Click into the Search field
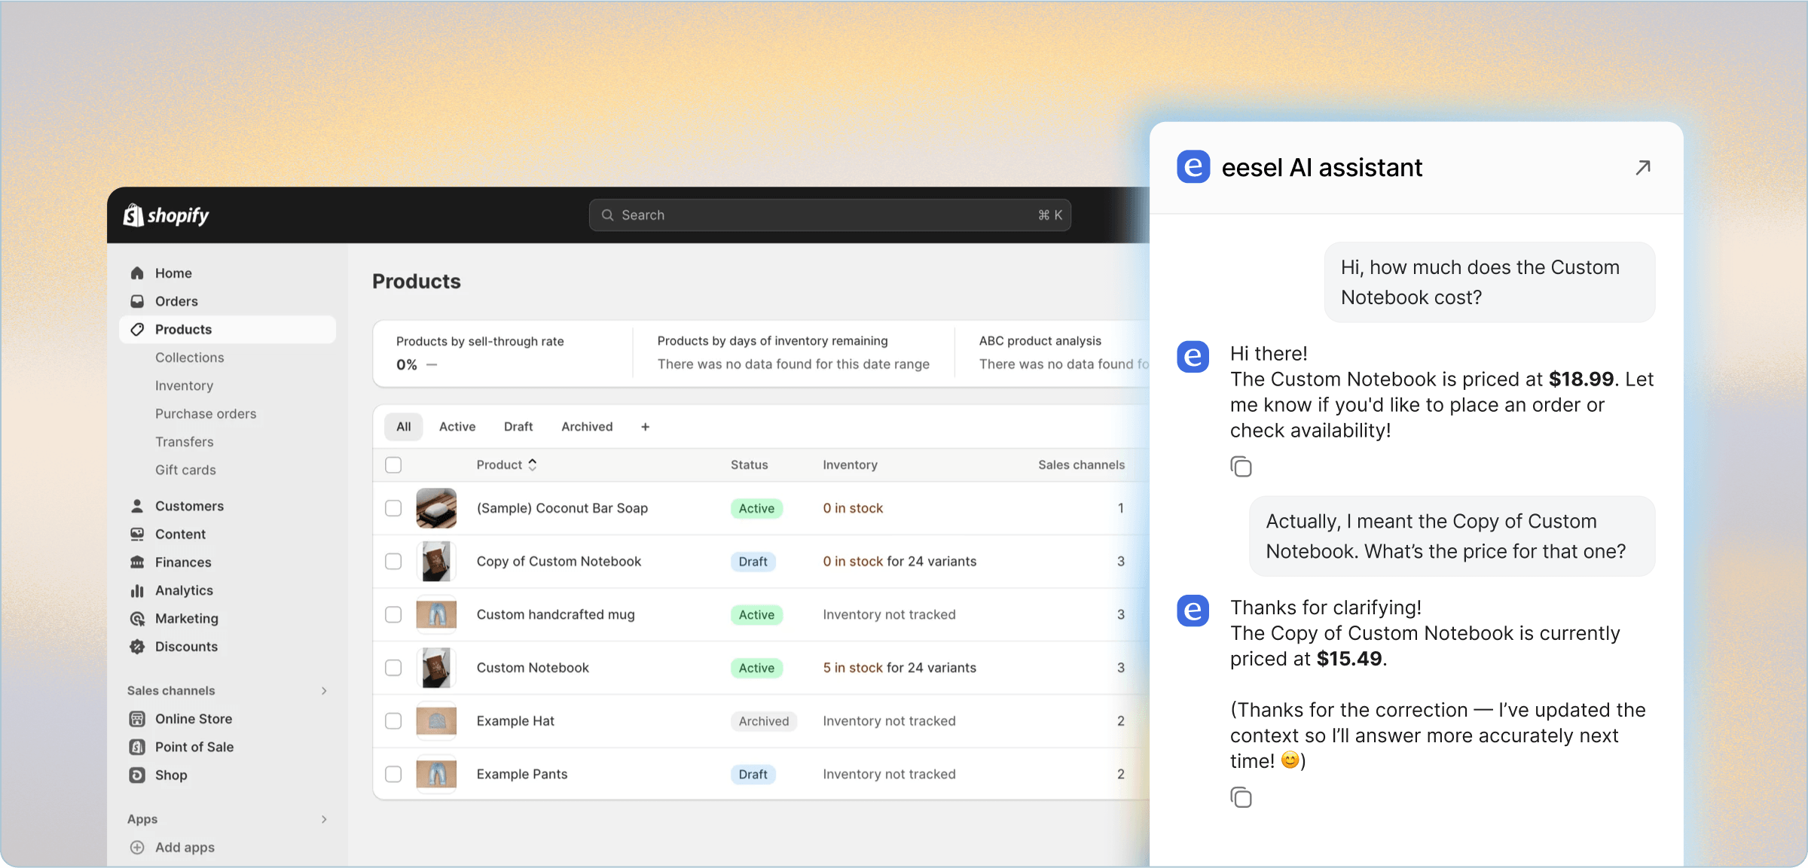The image size is (1808, 868). (x=829, y=215)
